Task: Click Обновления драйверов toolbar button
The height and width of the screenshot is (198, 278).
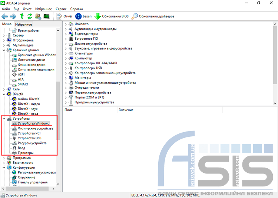Action: tap(153, 16)
